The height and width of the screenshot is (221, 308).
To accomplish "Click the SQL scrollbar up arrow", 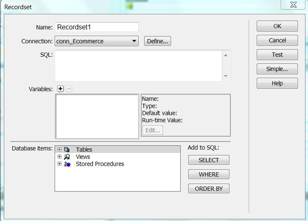I will tap(226, 55).
